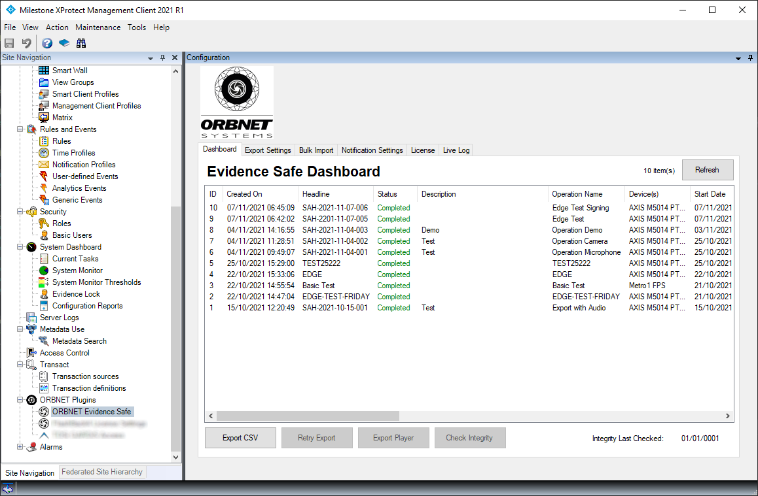This screenshot has width=758, height=496.
Task: Click the Refresh button
Action: [x=707, y=170]
